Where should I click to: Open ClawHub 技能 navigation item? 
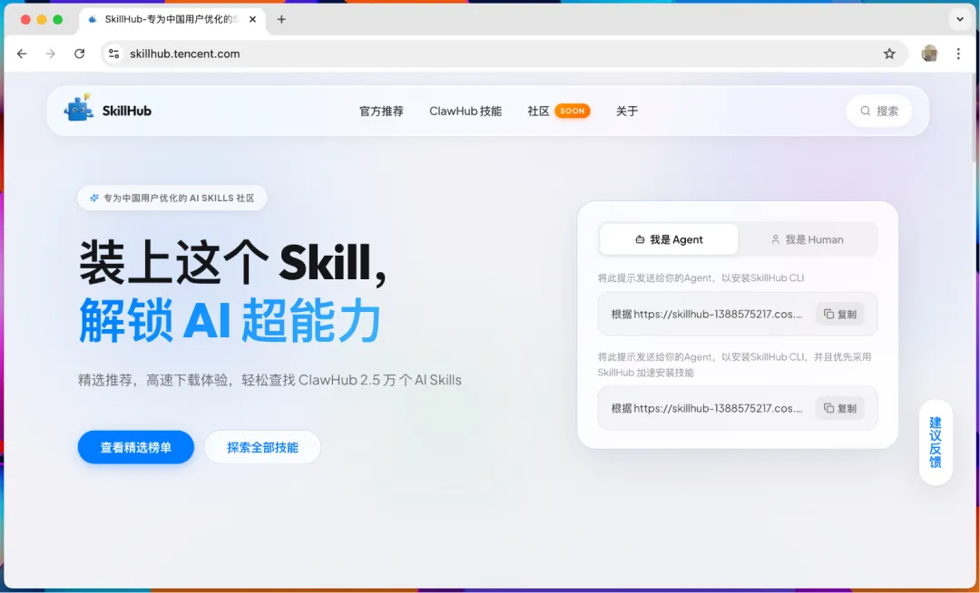(465, 112)
